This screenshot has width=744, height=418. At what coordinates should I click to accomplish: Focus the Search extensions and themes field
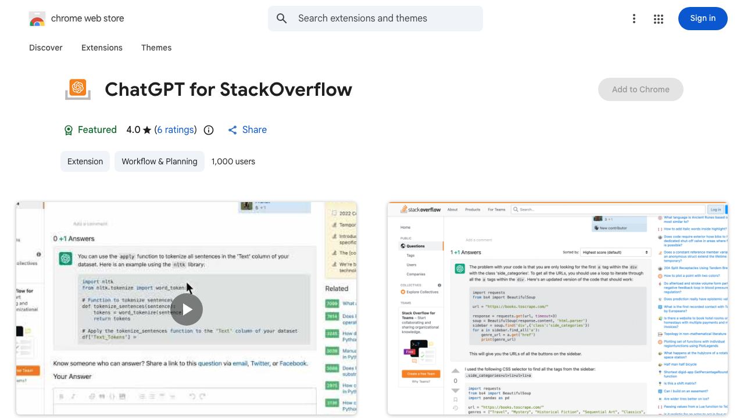(x=375, y=19)
